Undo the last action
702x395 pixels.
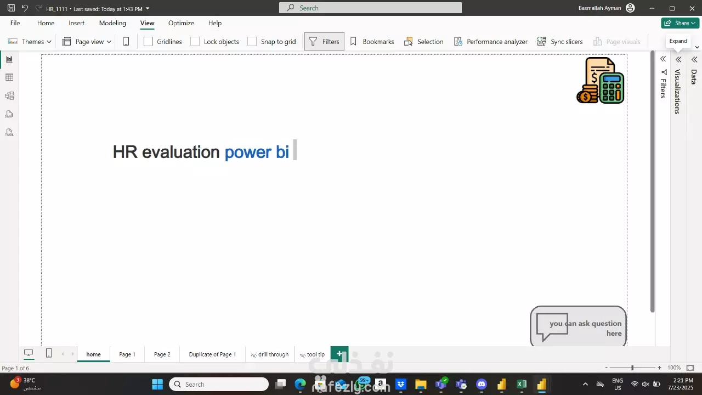25,8
